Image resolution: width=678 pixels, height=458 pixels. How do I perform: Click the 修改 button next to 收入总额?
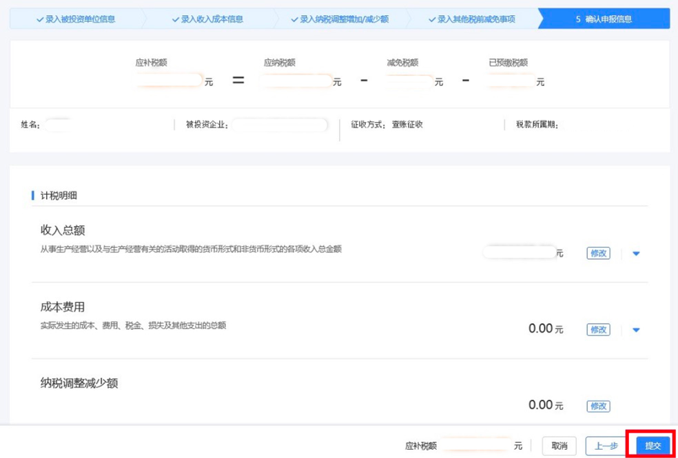tap(597, 253)
